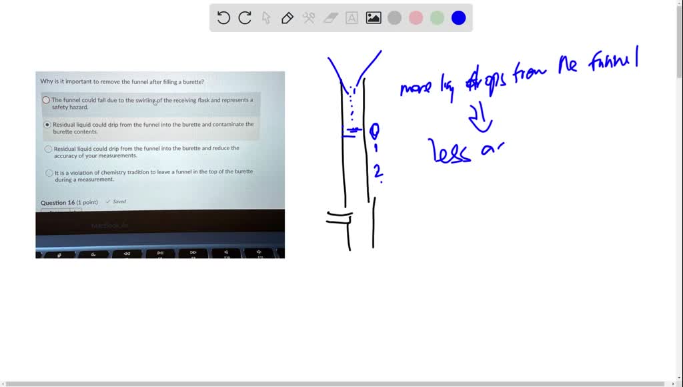The image size is (683, 387).
Task: Open the text annotation tool
Action: point(352,18)
